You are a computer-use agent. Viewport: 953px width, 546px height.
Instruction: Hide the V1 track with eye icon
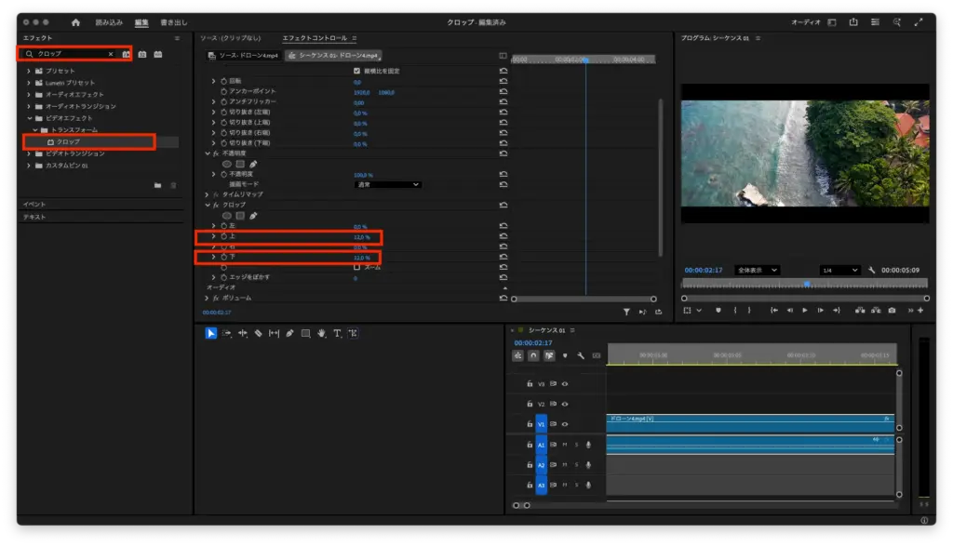(x=565, y=424)
